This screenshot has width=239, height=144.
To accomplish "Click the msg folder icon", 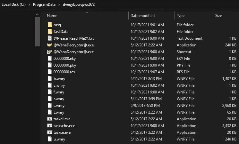I will [49, 25].
